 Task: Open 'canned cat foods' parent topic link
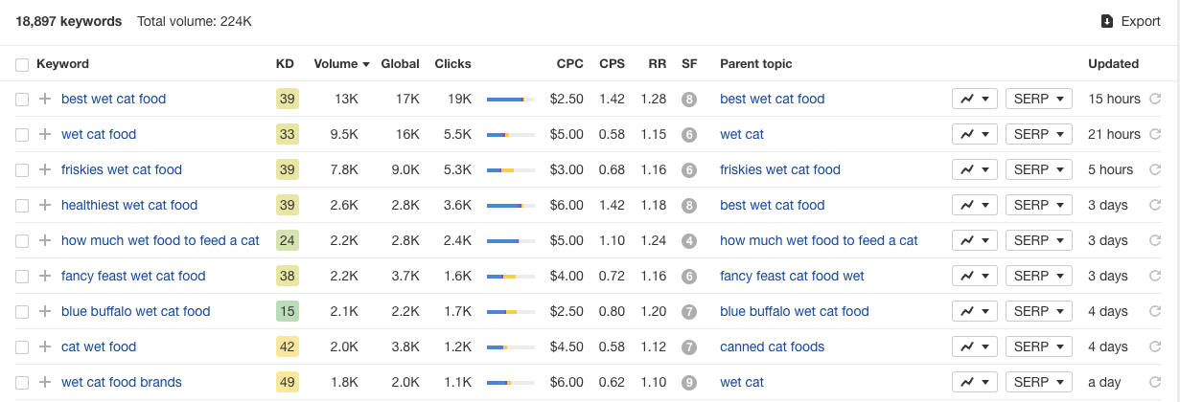click(x=772, y=346)
